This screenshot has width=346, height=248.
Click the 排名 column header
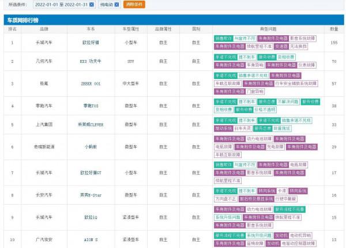[12, 29]
